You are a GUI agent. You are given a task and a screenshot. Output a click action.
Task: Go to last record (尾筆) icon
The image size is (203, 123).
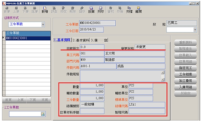(35, 10)
